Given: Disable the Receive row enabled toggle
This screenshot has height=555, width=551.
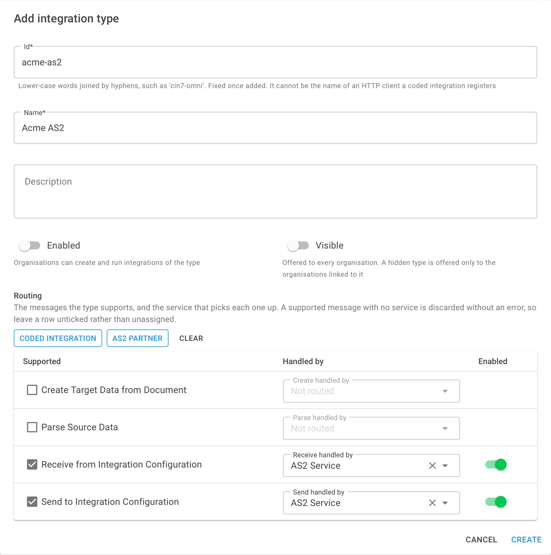Looking at the screenshot, I should pos(496,464).
